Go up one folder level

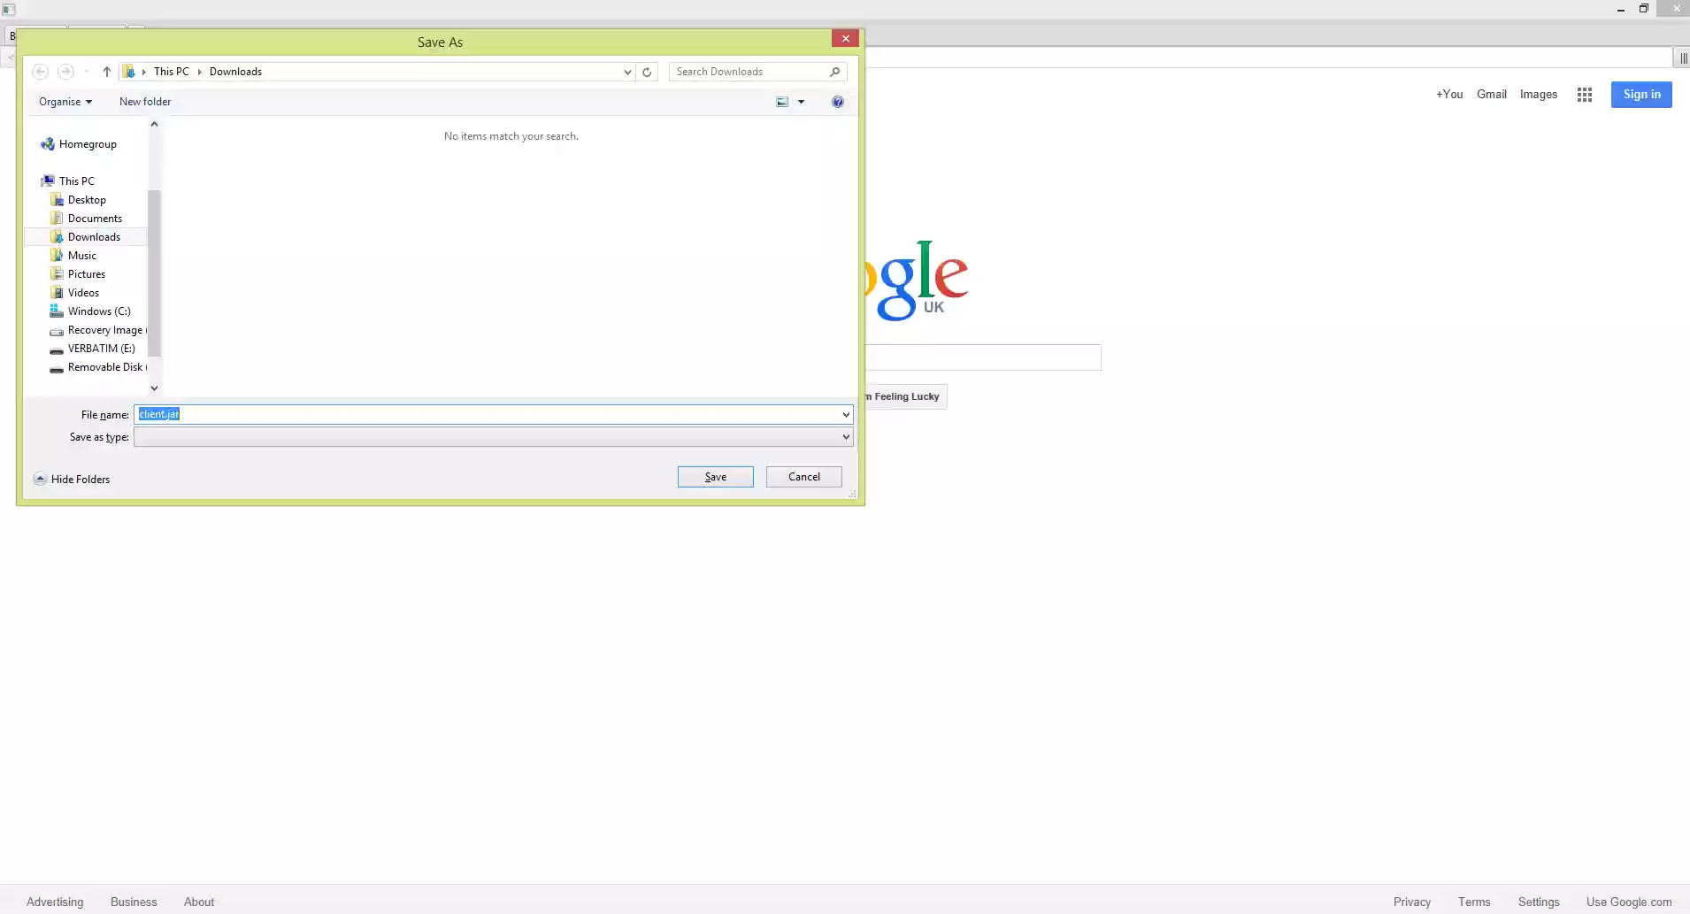coord(106,72)
